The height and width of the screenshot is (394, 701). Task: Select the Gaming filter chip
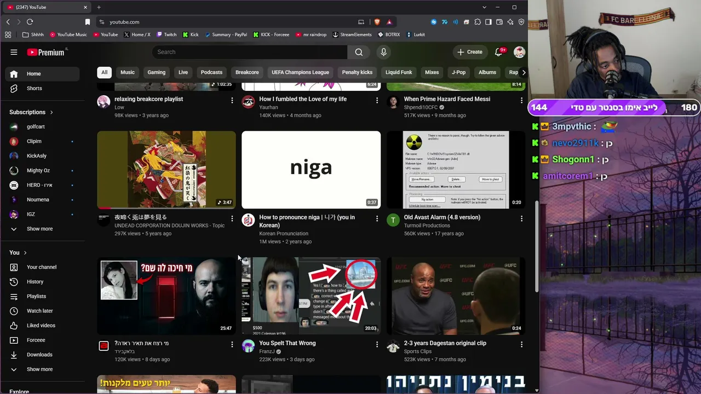tap(156, 72)
